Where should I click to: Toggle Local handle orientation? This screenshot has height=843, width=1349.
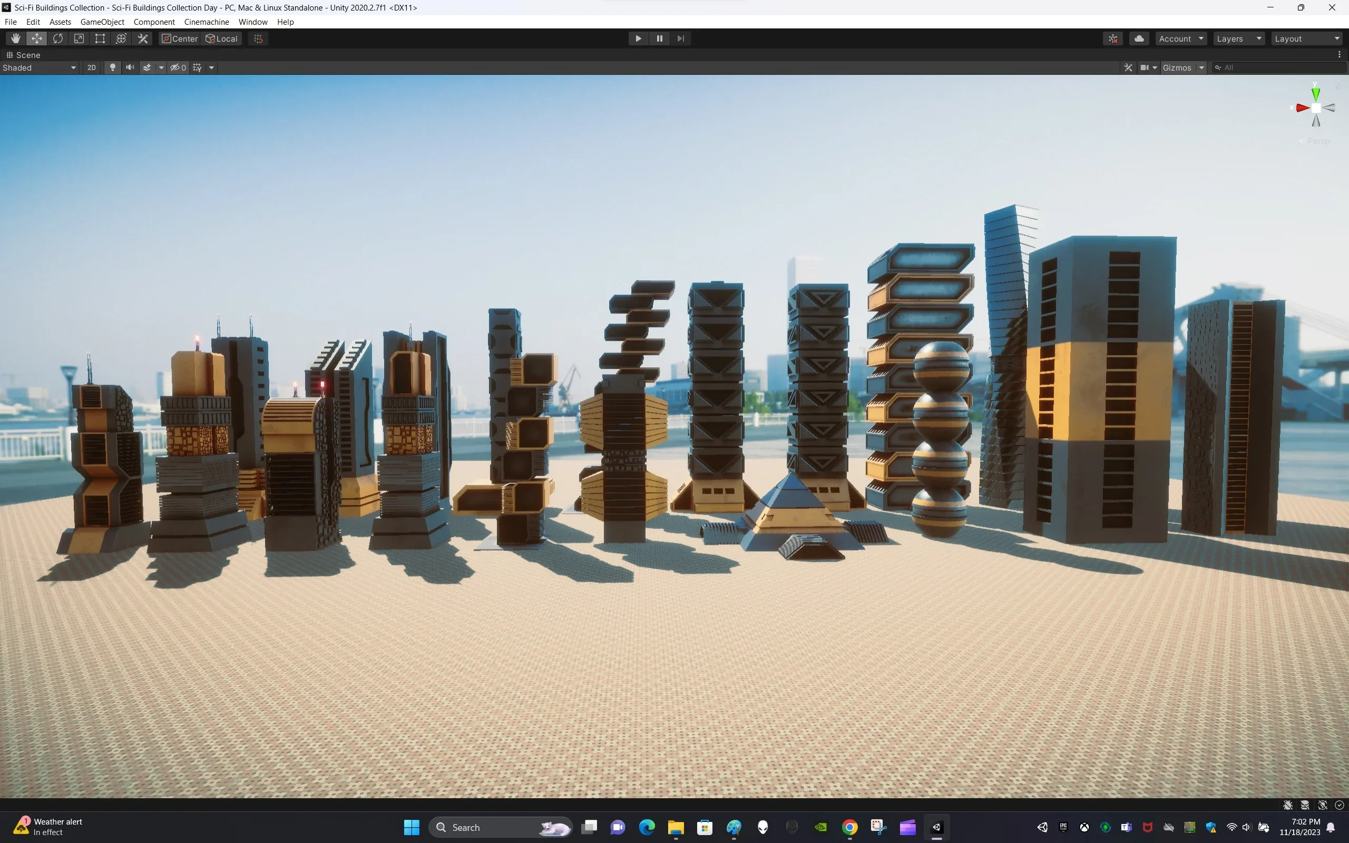point(221,38)
